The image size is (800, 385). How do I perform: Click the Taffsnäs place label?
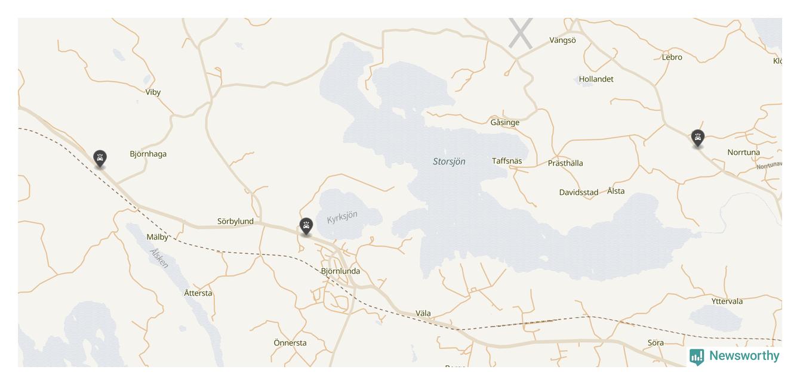pyautogui.click(x=507, y=161)
